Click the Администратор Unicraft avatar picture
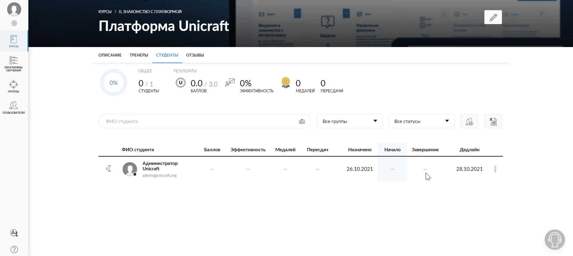Screen dimensions: 573x256 pyautogui.click(x=130, y=169)
